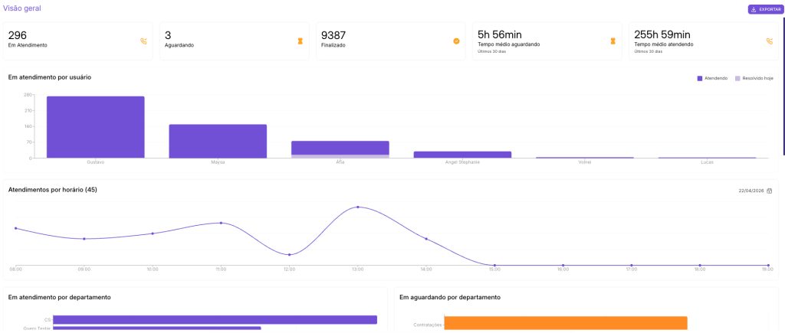This screenshot has height=333, width=785.
Task: Click the checkmark icon in Finalizado card
Action: (x=456, y=41)
